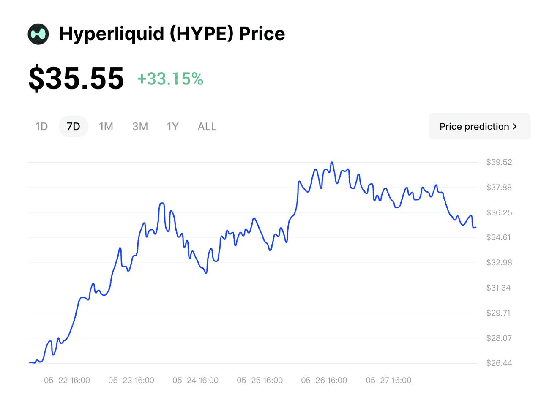This screenshot has width=541, height=400.
Task: Click the $26.44 y-axis label
Action: [x=499, y=363]
